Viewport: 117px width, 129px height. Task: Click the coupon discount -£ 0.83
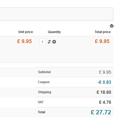(104, 82)
